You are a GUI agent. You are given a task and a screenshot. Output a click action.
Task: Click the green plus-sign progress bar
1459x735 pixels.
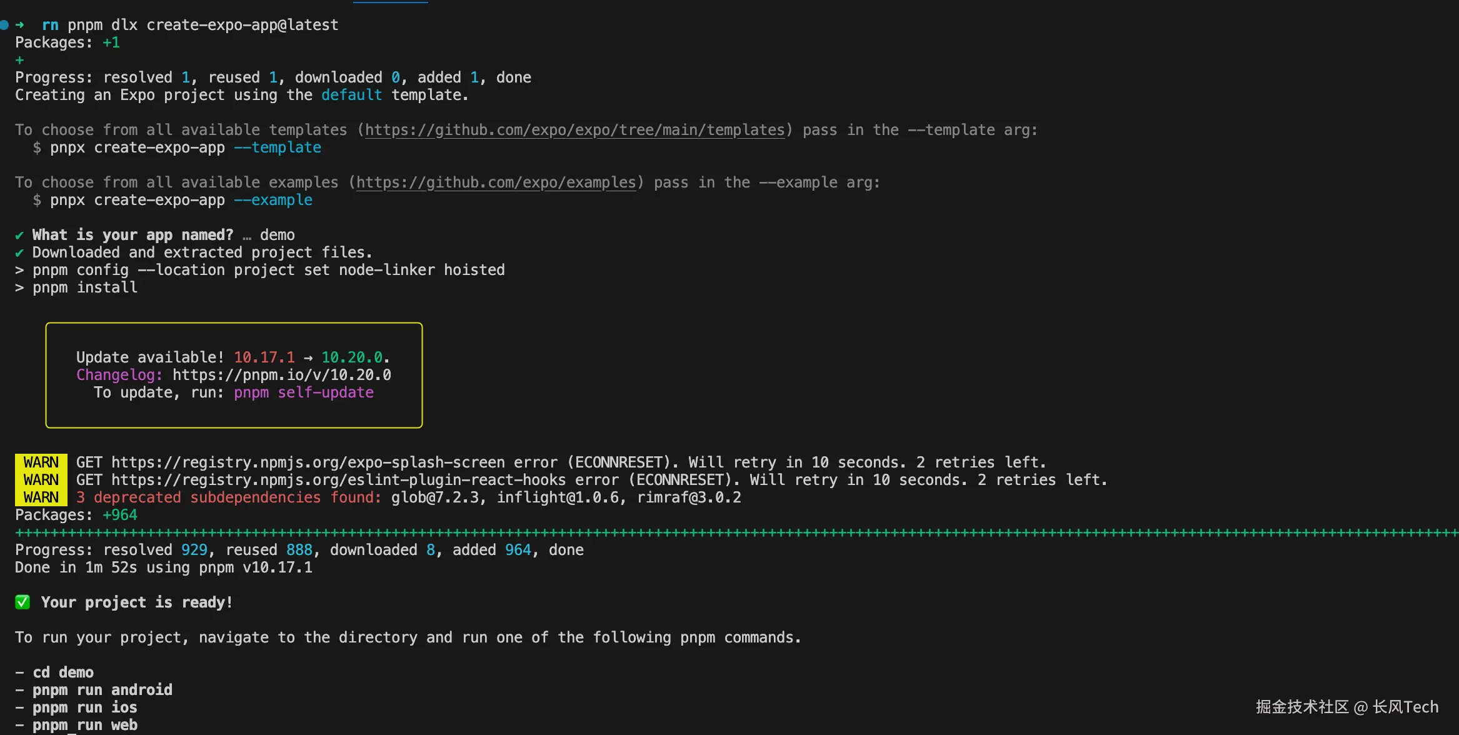pyautogui.click(x=731, y=532)
